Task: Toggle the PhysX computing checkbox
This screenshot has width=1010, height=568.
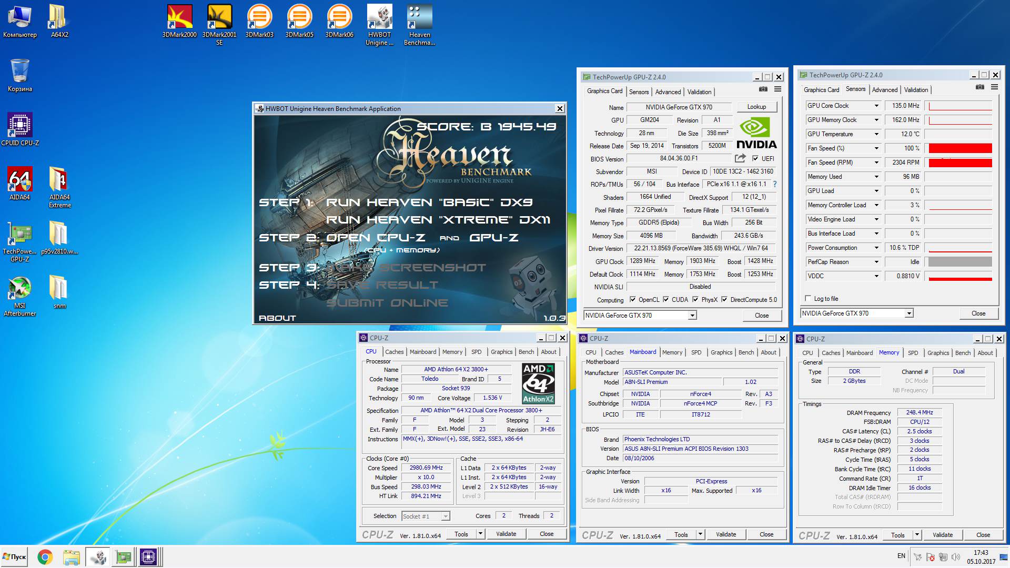Action: coord(695,299)
